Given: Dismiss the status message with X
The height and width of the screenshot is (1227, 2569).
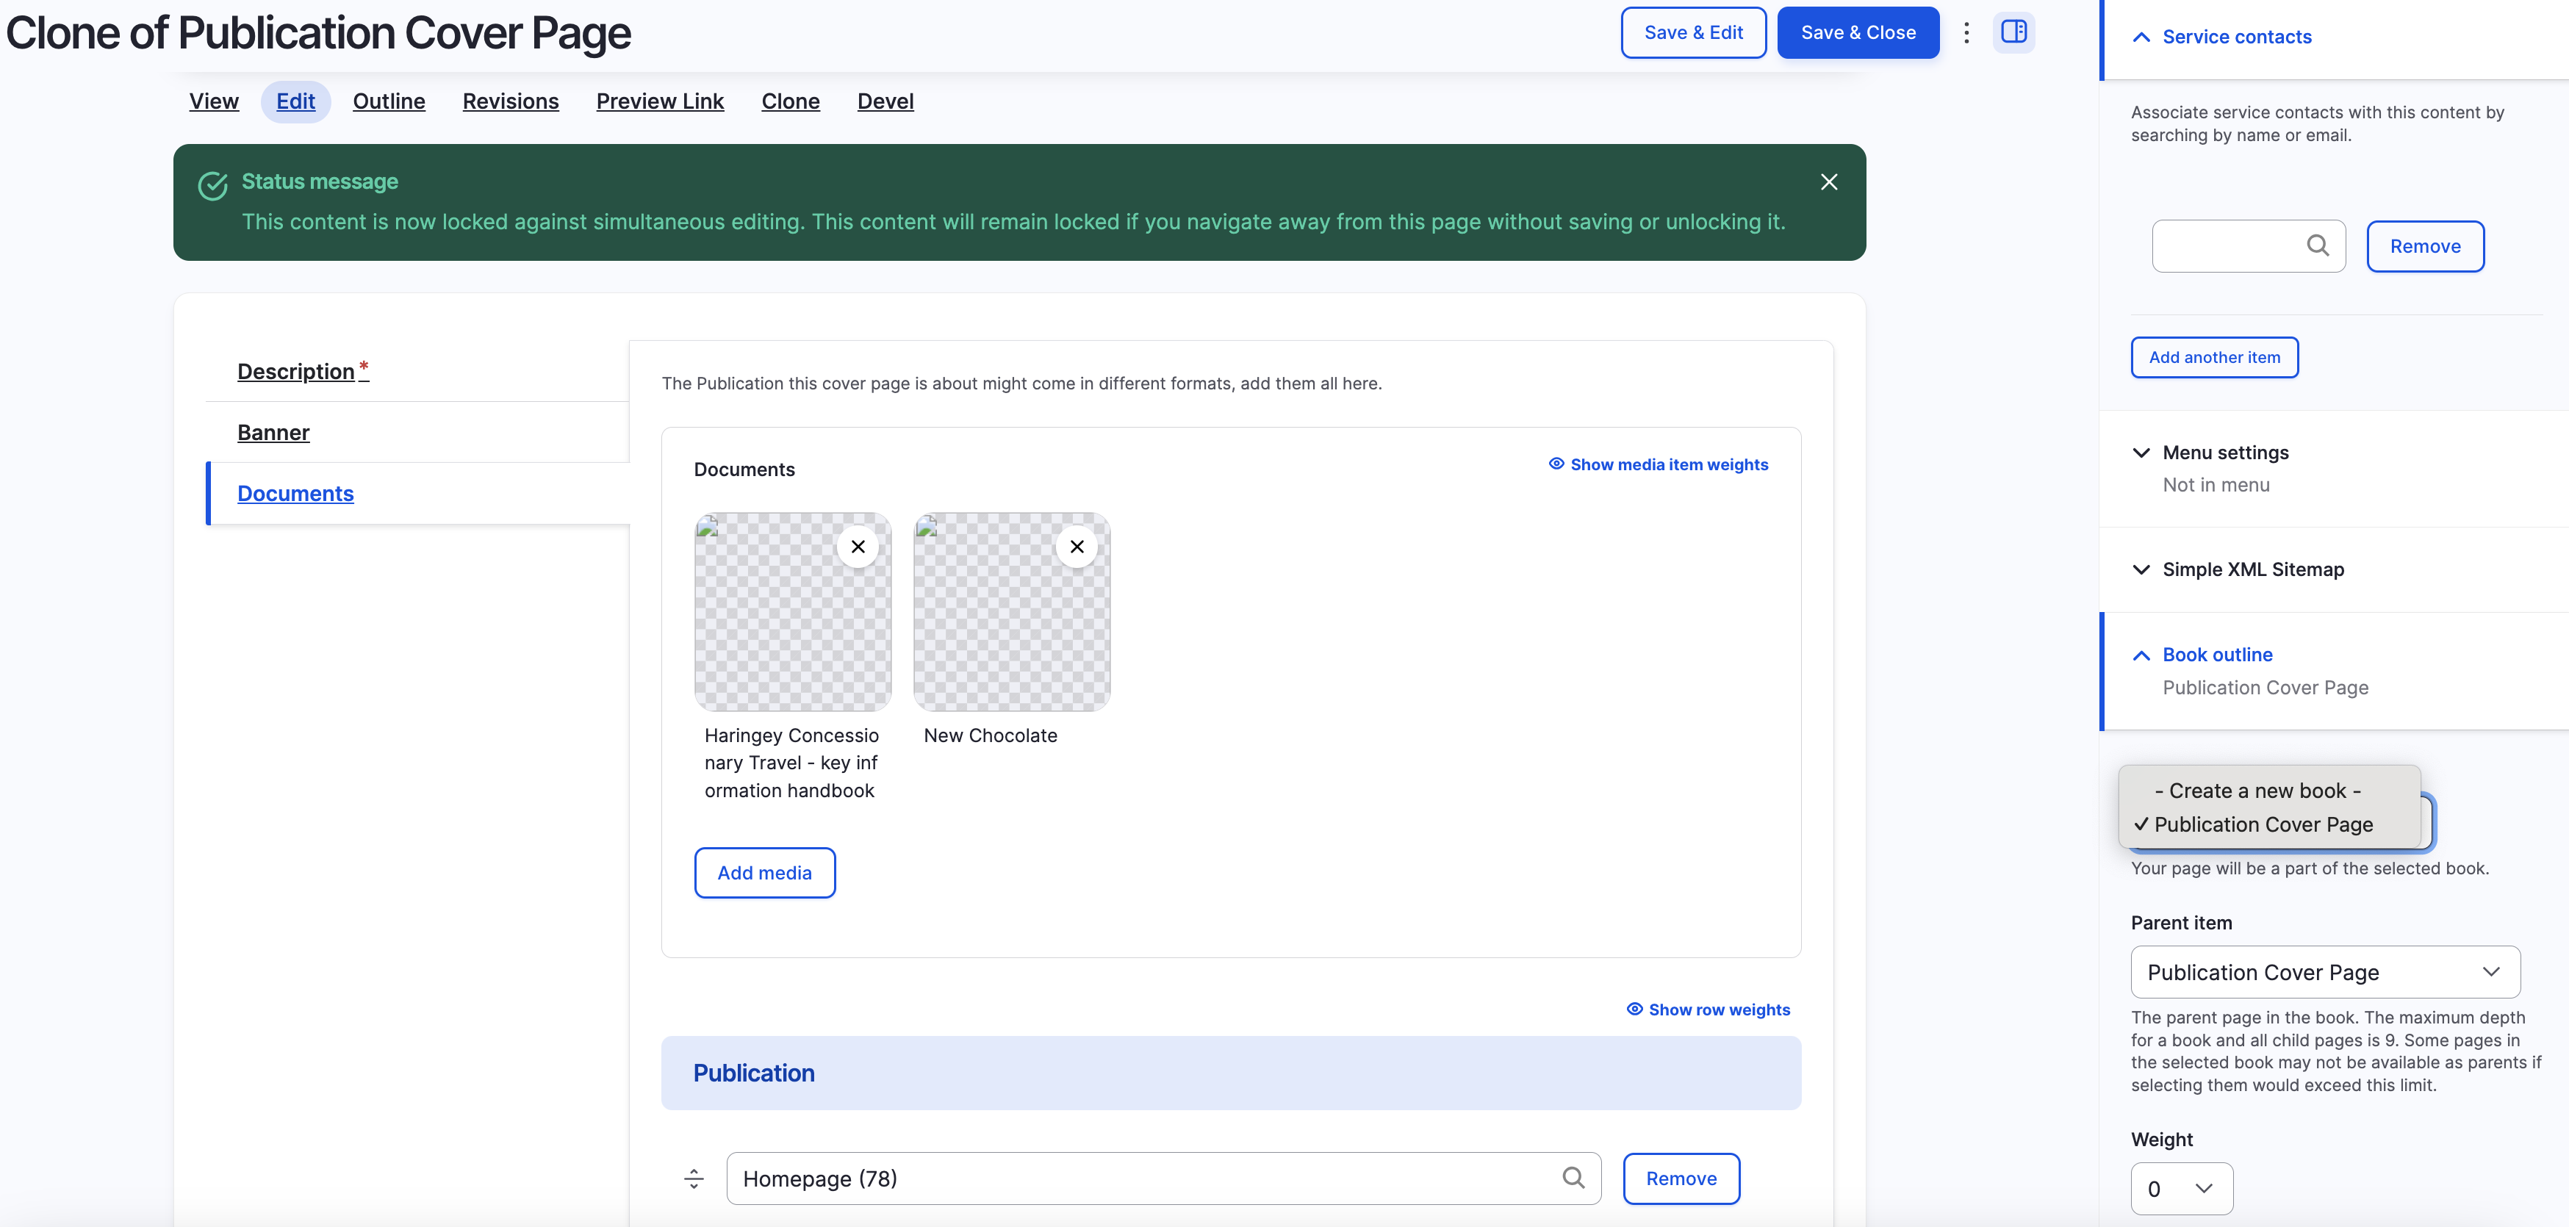Looking at the screenshot, I should pos(1828,181).
